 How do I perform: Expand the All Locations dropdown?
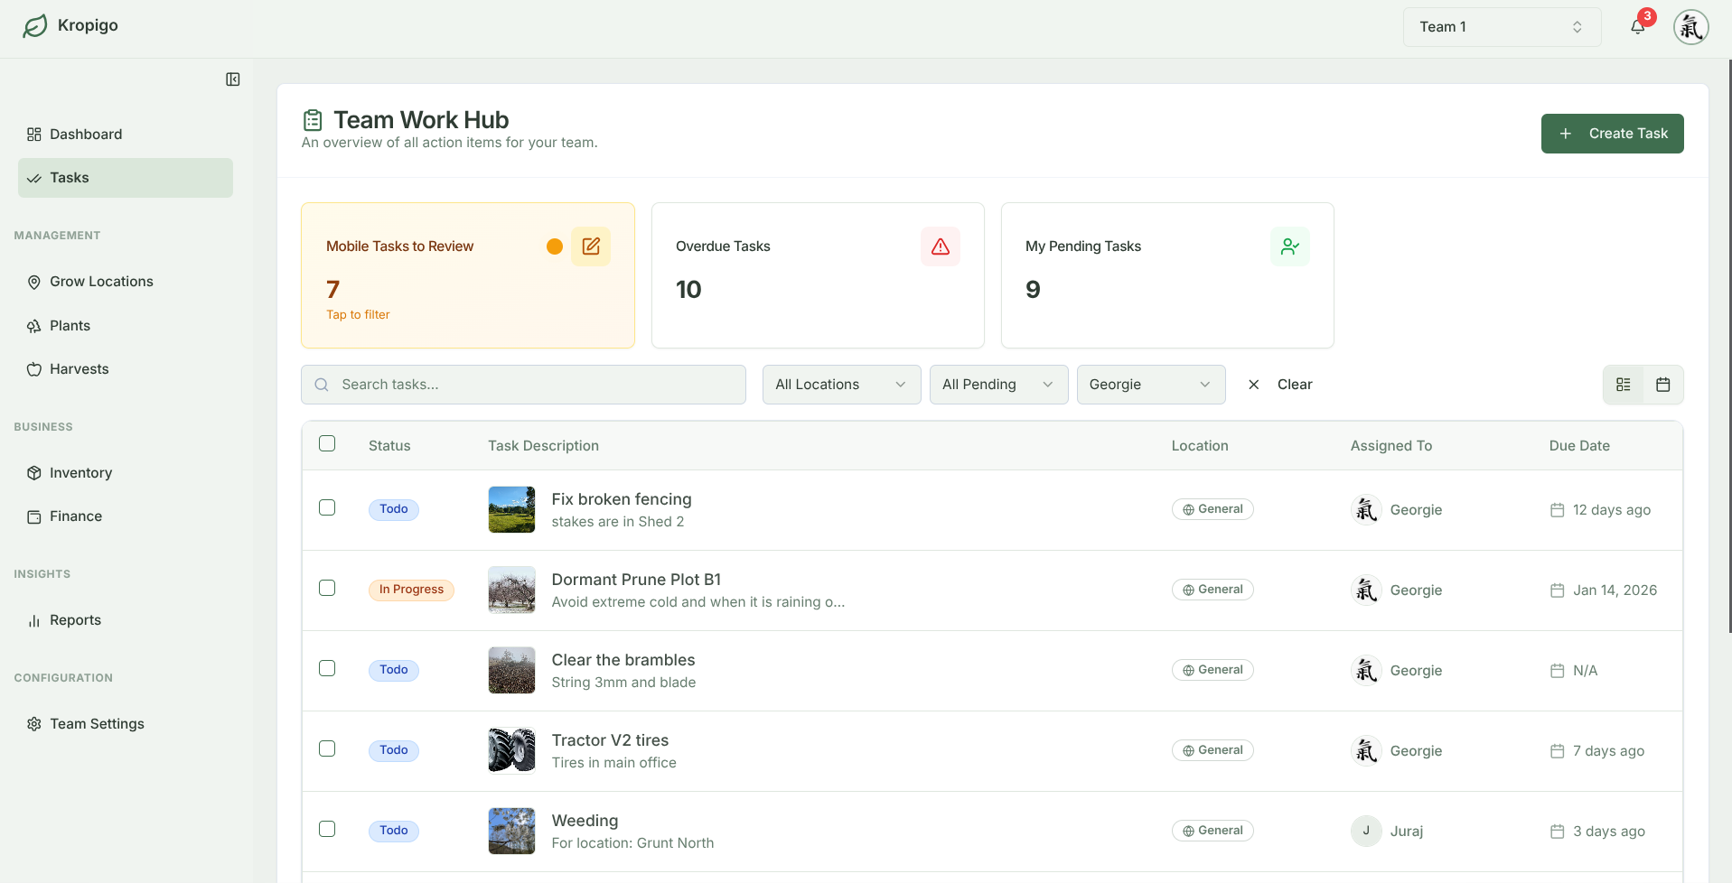click(841, 385)
